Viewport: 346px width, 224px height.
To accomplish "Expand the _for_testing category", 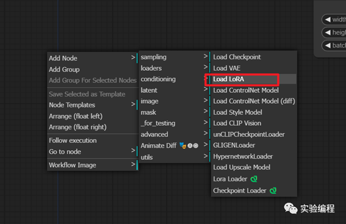I will (x=175, y=123).
